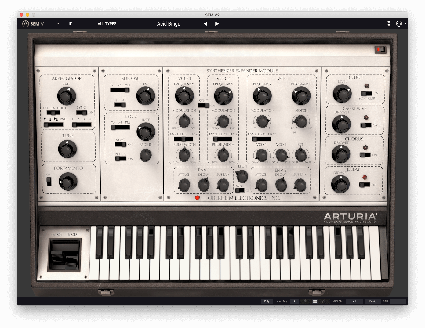
Task: Set the Sub Osc waveform selector switch
Action: 120,90
